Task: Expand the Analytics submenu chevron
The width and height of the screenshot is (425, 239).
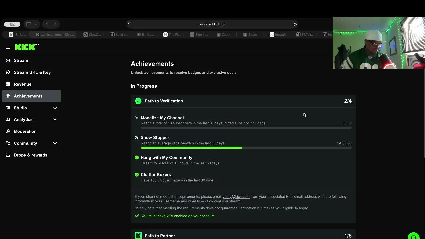Action: coord(55,119)
